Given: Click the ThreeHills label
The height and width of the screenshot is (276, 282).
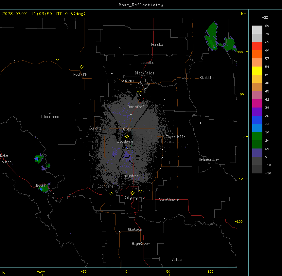Looking at the screenshot, I should [x=176, y=137].
